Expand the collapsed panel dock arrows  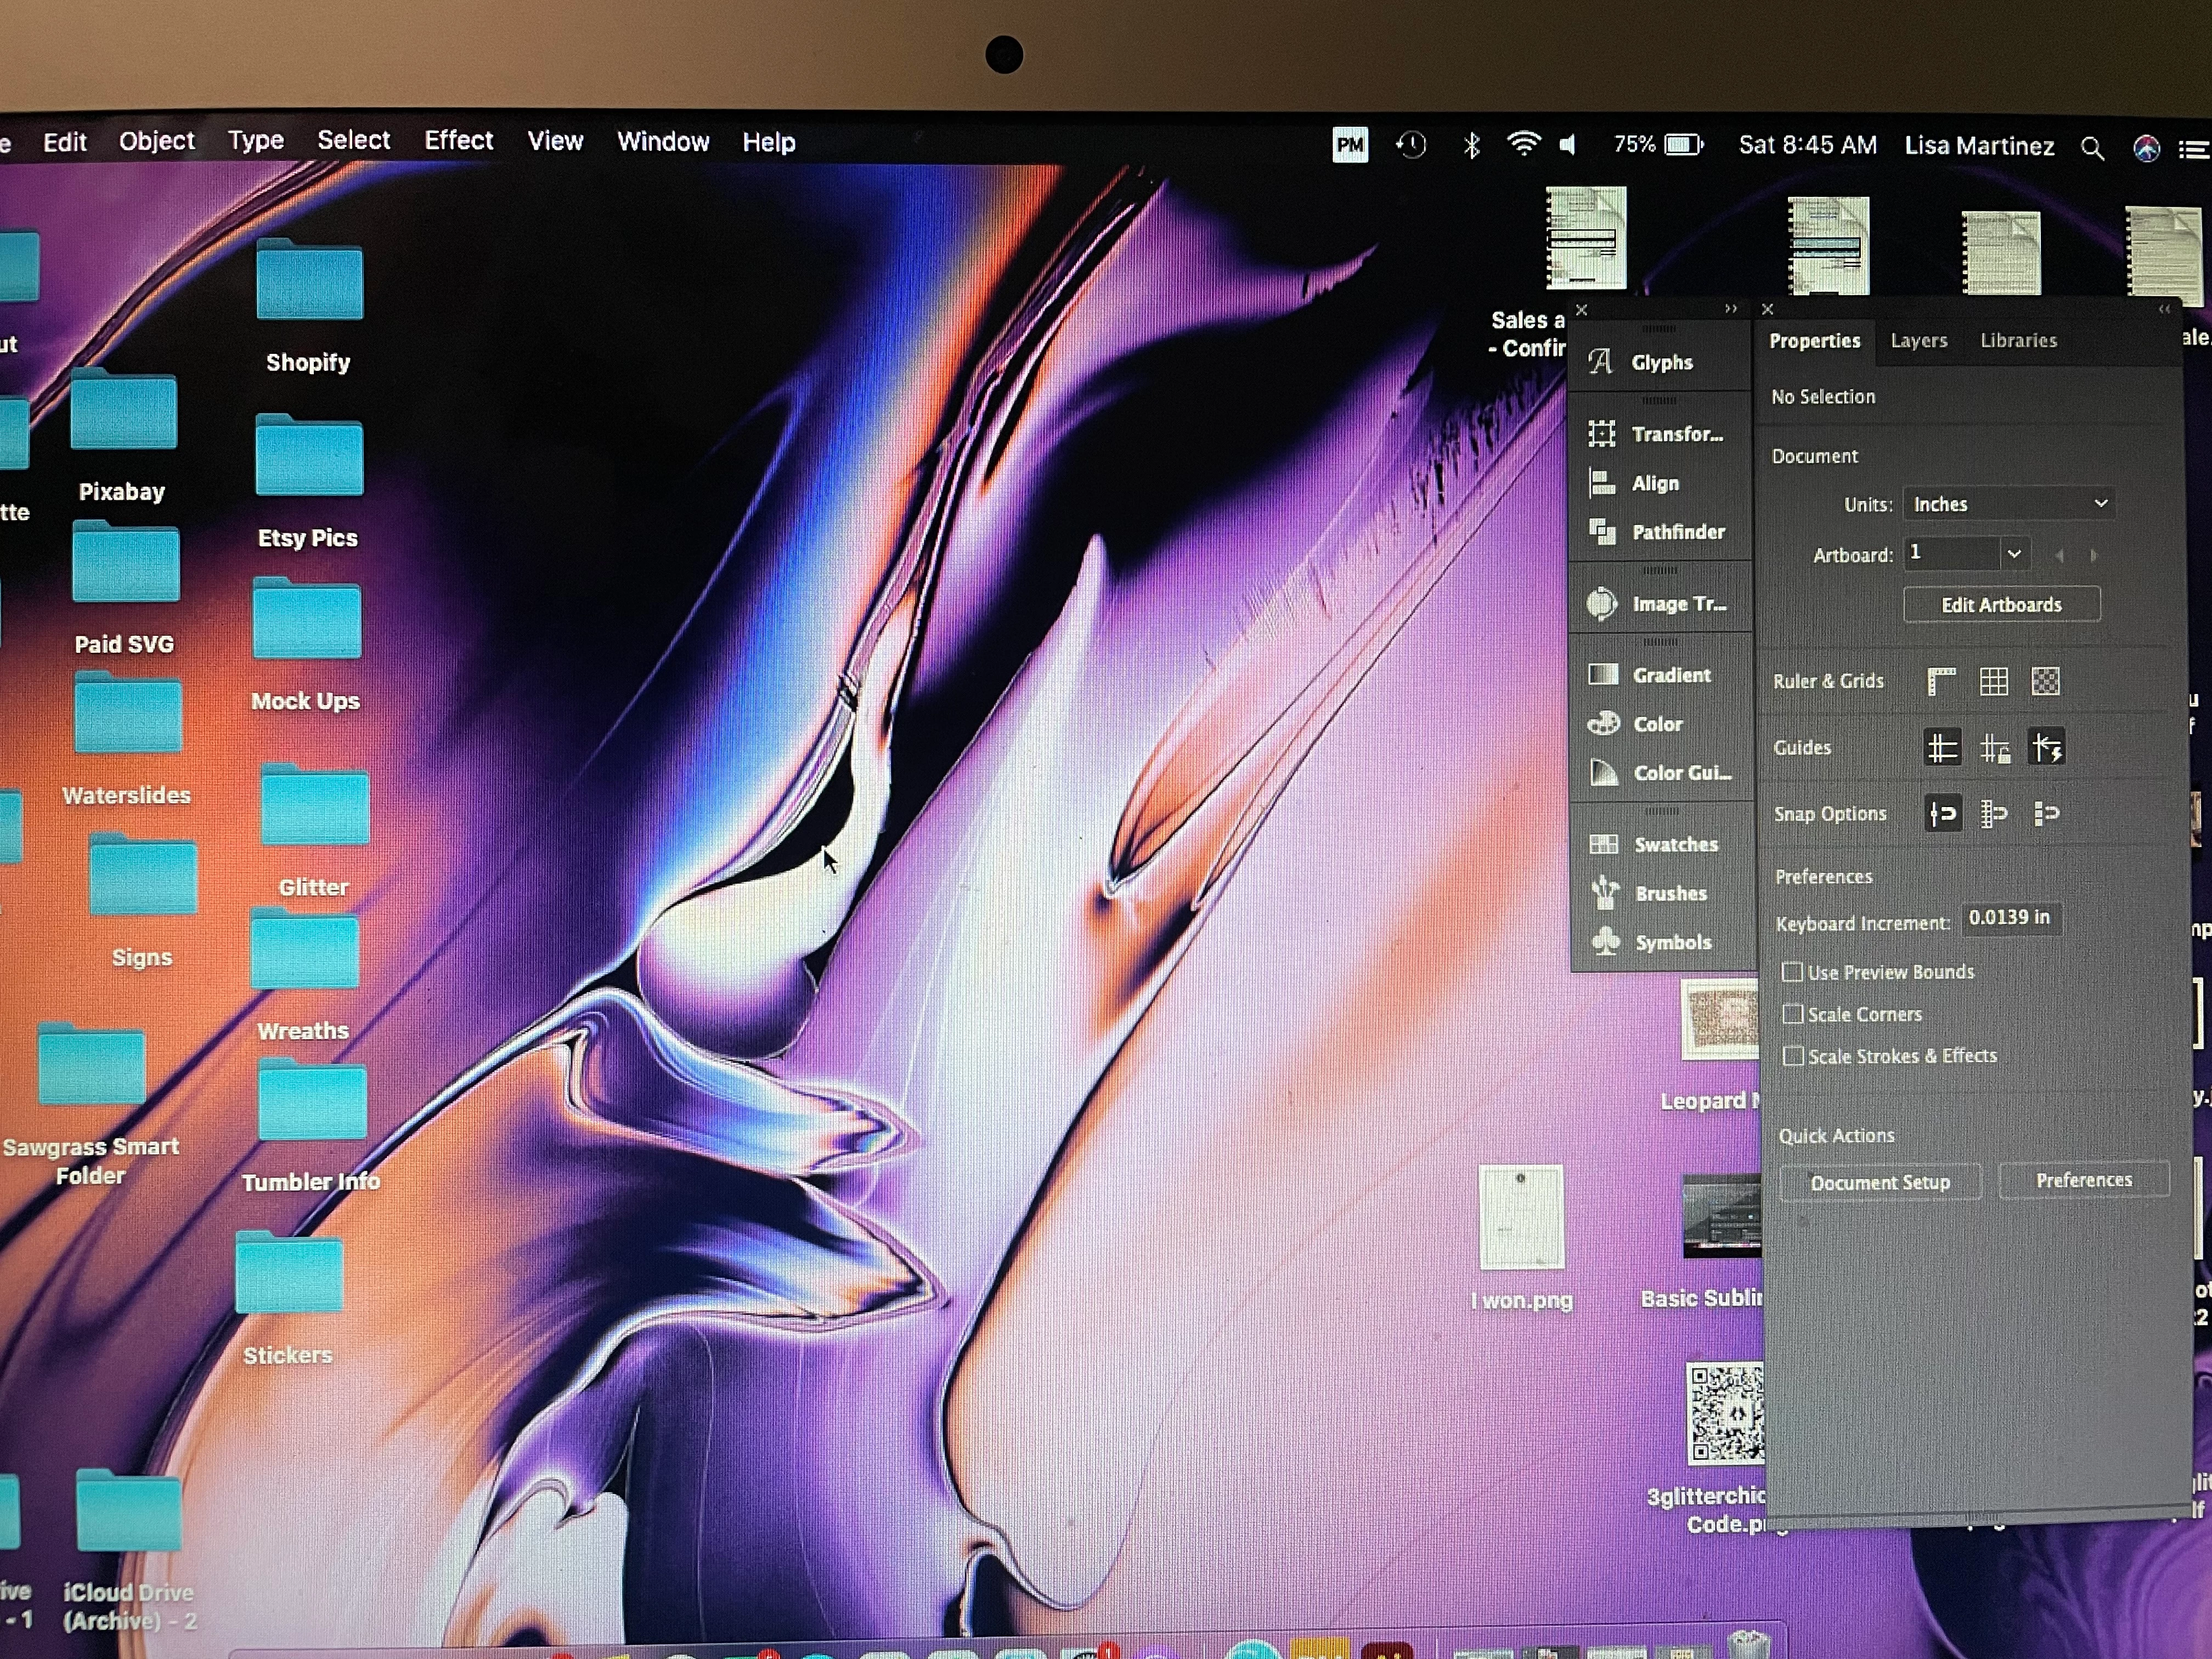tap(1731, 309)
